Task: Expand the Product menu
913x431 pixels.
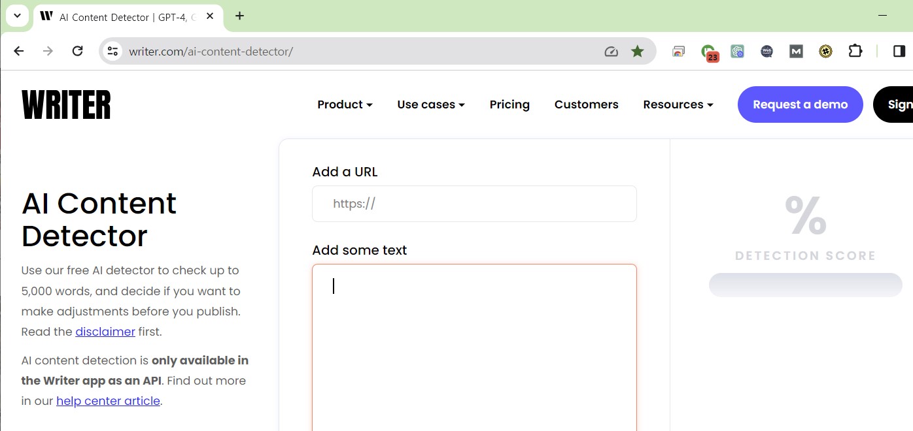Action: point(345,104)
